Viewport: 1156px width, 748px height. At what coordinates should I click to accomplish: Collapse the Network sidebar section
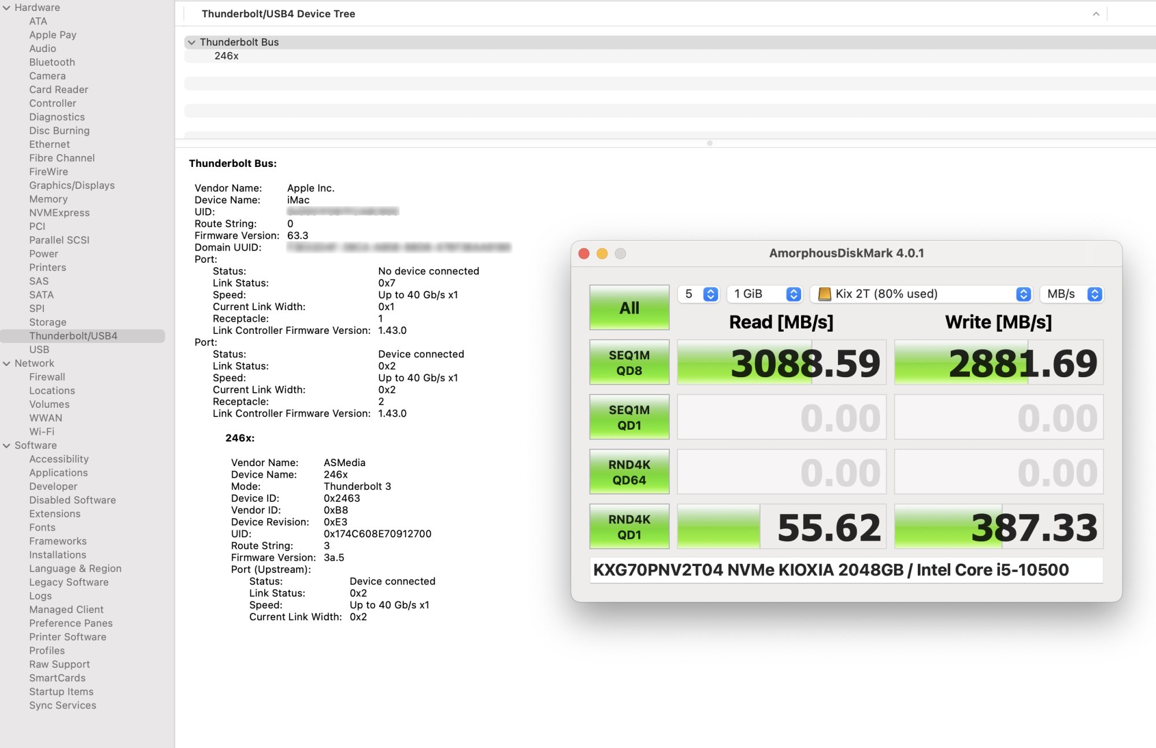(6, 363)
